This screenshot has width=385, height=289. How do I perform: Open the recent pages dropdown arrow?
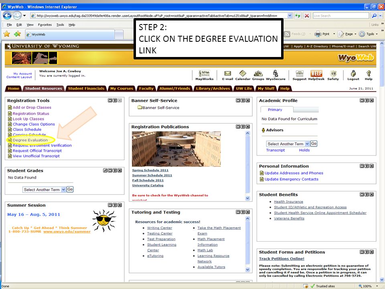(x=24, y=16)
